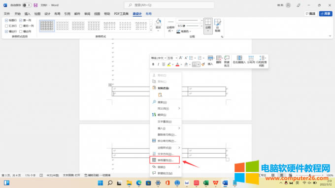
Task: Click the format painter brush in mini toolbar
Action: coord(203,64)
